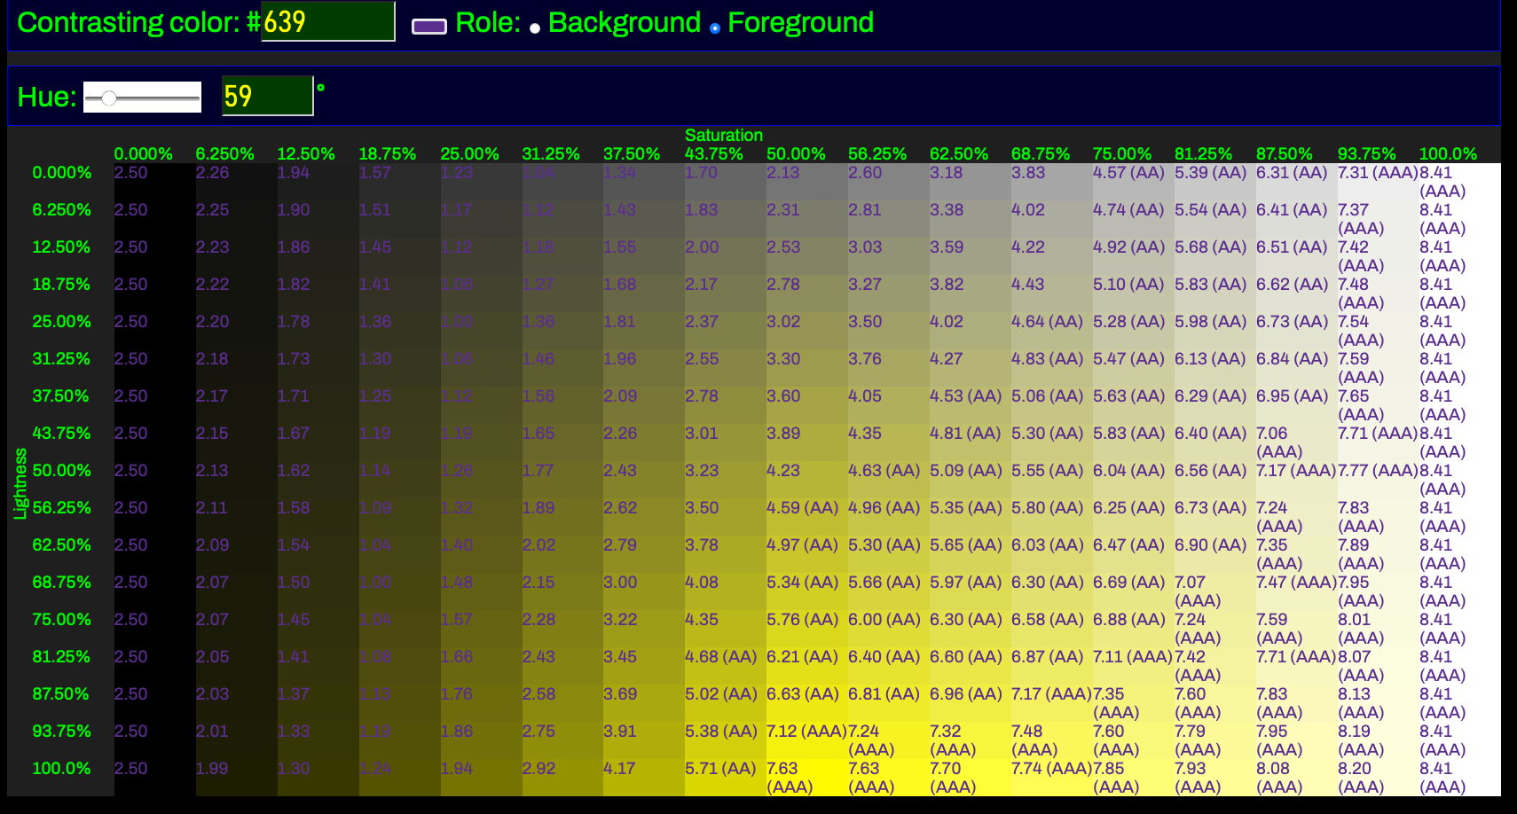Click the Saturation axis label
The image size is (1517, 814).
click(724, 135)
